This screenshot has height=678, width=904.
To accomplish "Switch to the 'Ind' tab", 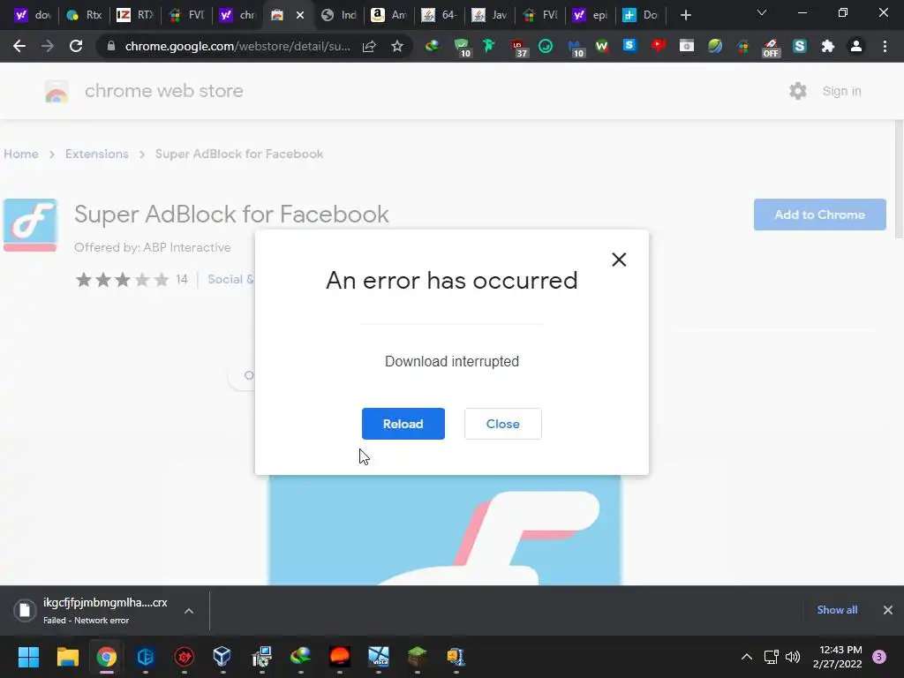I will (x=339, y=15).
